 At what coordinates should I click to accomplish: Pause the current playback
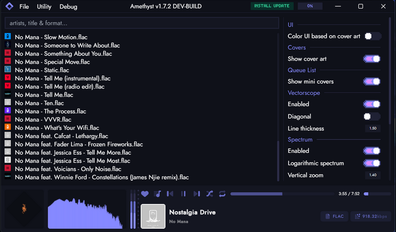coord(184,194)
